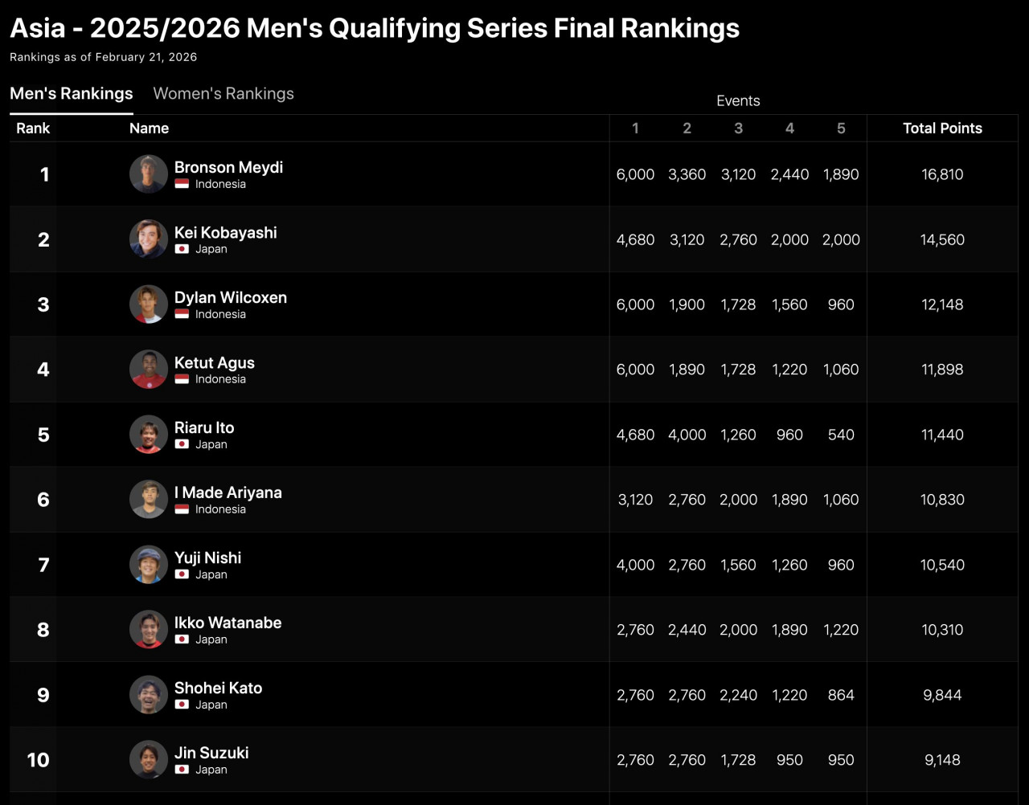Click Ketut Agus's profile photo
This screenshot has height=805, width=1029.
149,370
